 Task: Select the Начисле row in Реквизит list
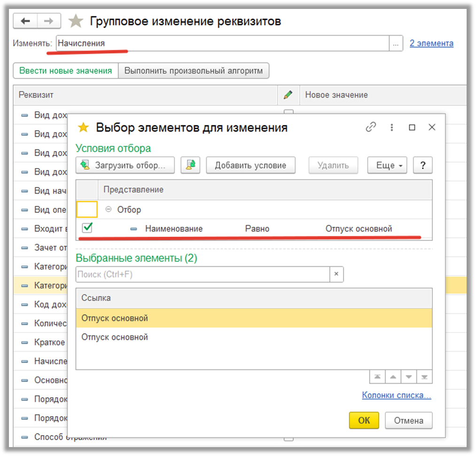[40, 361]
